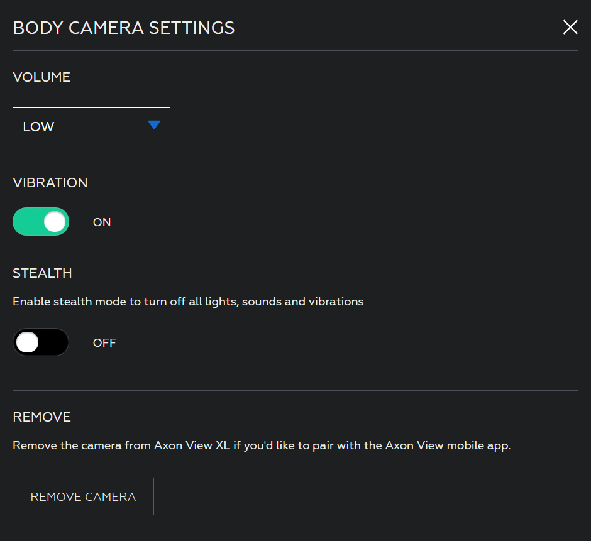Click the stealth mode description text

click(x=187, y=301)
